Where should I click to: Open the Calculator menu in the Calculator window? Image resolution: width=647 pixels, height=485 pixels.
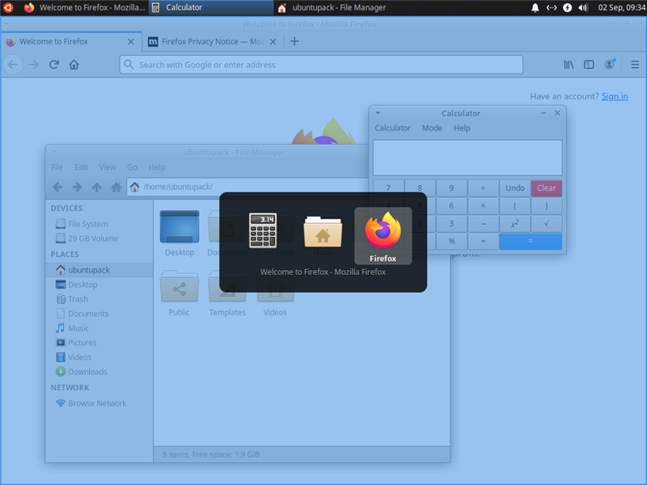click(392, 129)
